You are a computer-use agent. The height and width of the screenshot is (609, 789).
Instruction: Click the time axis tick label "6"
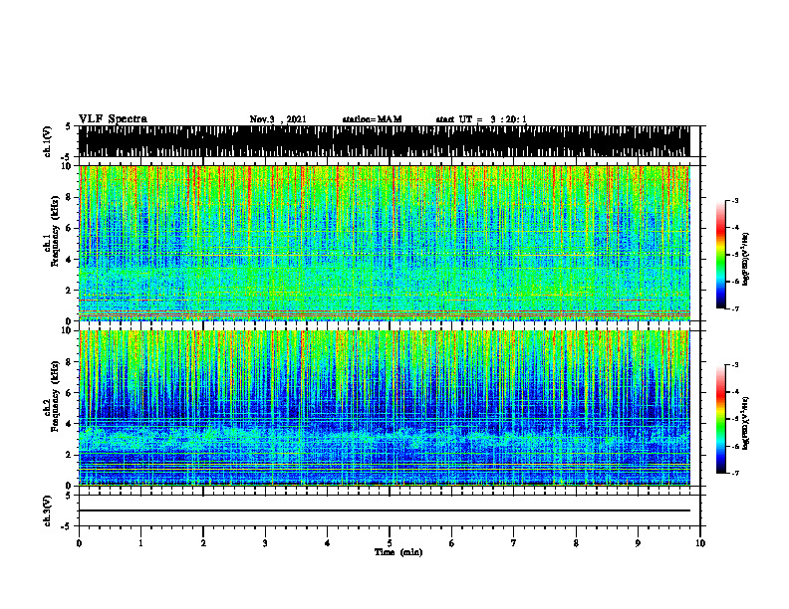[x=452, y=543]
